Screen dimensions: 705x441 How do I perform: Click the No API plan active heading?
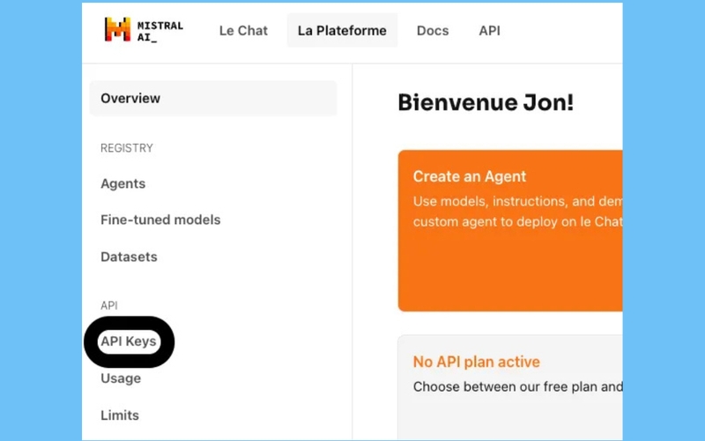pos(476,362)
